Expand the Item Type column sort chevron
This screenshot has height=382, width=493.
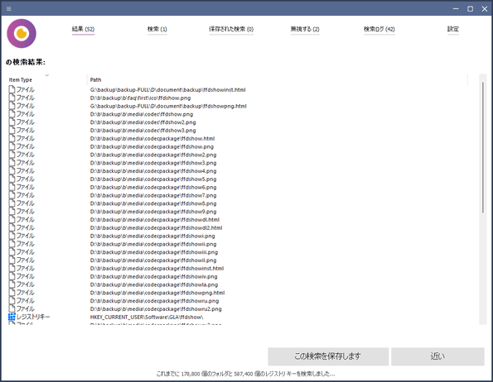tap(47, 75)
